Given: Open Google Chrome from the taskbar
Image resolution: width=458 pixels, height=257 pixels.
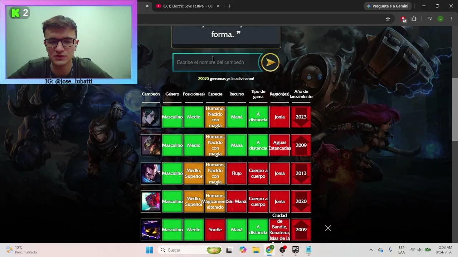Looking at the screenshot, I should pos(269,250).
